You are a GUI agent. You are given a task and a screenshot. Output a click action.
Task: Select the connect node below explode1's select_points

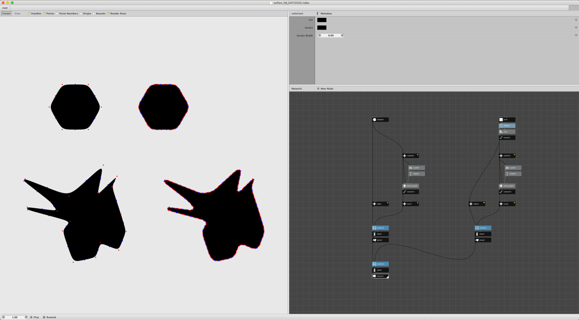point(507,192)
